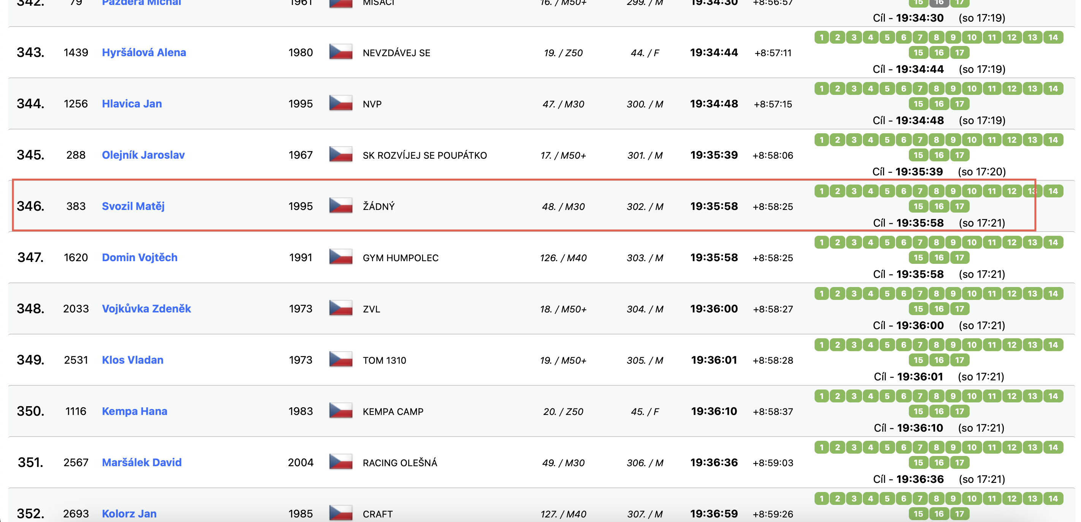The width and height of the screenshot is (1081, 522).
Task: Click the Klos Vladan name link
Action: pos(133,360)
